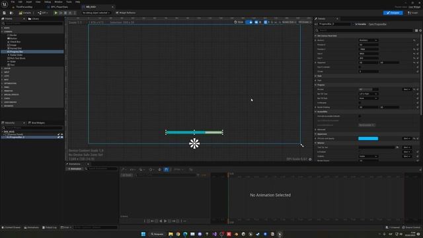Toggle visibility eye for ProgressBar row in Hierarchy
The height and width of the screenshot is (238, 423).
61,137
